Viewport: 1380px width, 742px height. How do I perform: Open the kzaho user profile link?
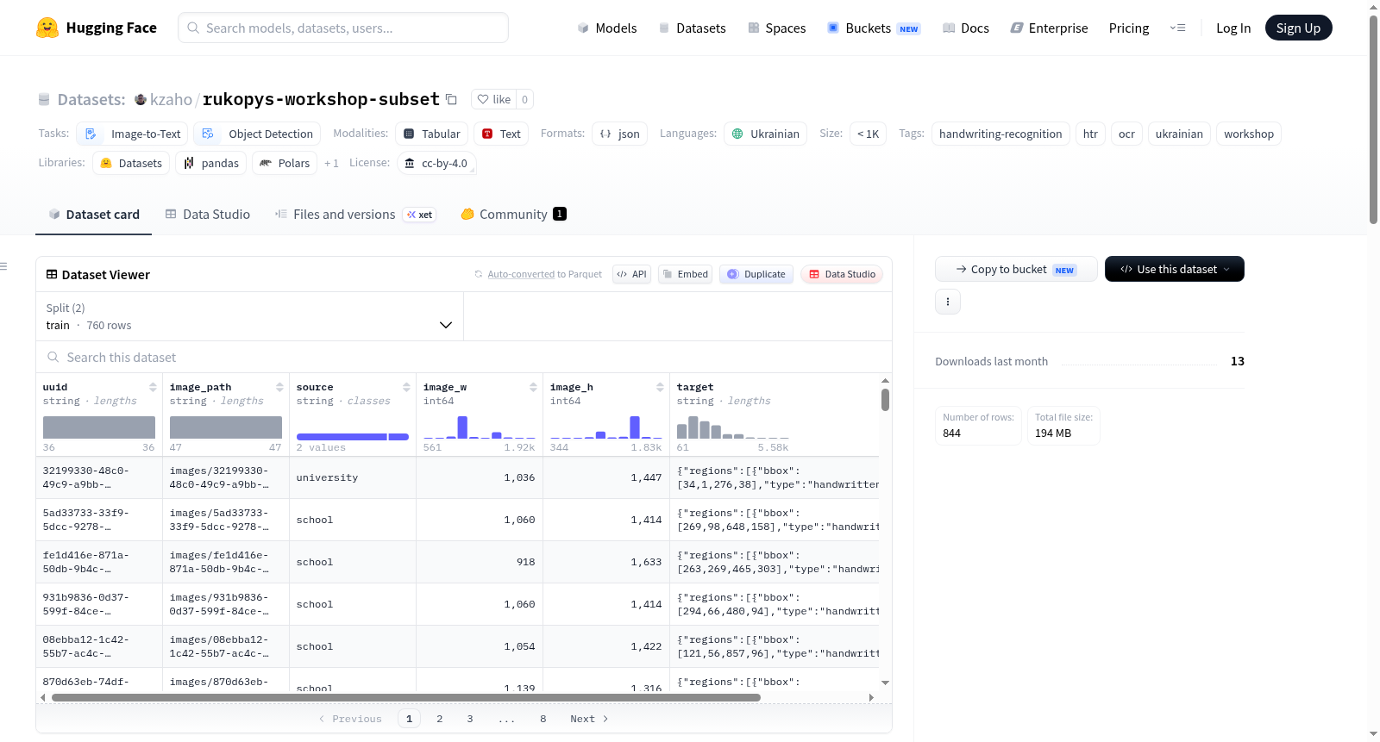171,99
